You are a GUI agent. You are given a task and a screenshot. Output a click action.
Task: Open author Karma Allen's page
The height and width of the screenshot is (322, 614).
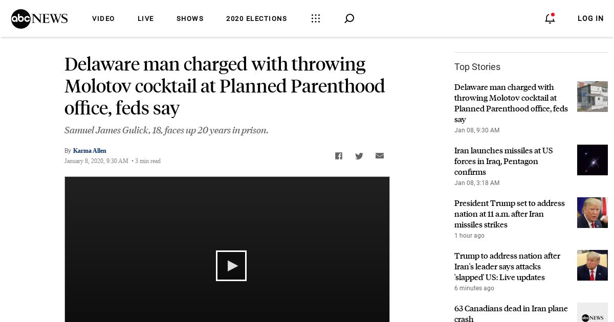point(90,151)
